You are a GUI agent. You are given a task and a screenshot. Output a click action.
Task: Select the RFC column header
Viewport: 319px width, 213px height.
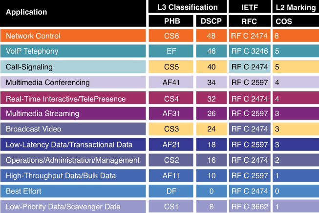(x=249, y=21)
